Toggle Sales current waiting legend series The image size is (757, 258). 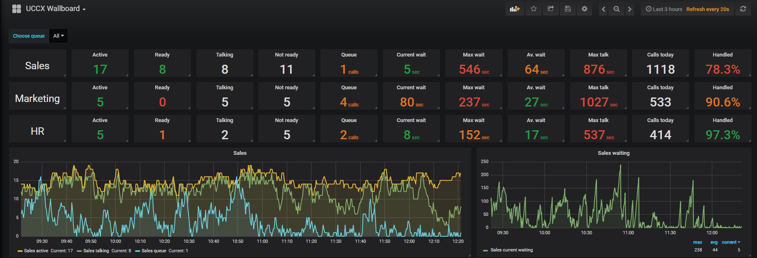pyautogui.click(x=512, y=250)
